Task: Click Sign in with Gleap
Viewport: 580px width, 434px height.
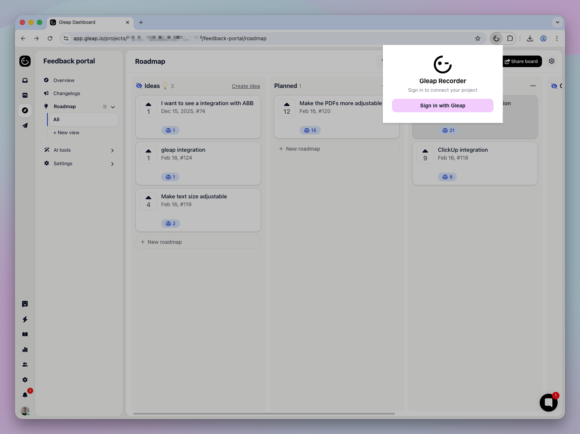Action: [x=443, y=106]
